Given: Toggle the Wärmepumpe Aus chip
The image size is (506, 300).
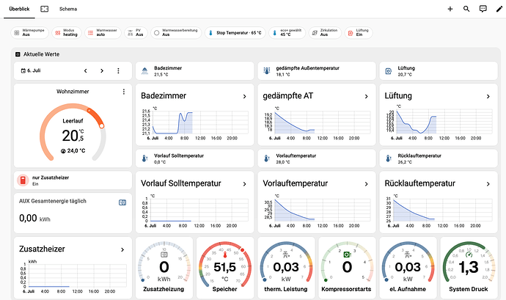Looking at the screenshot, I should [x=29, y=32].
